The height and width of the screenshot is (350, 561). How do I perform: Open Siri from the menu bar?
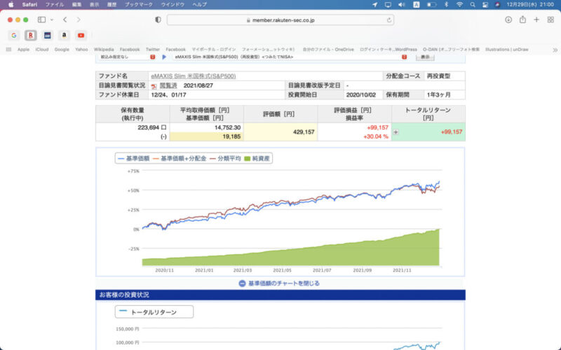(x=497, y=5)
